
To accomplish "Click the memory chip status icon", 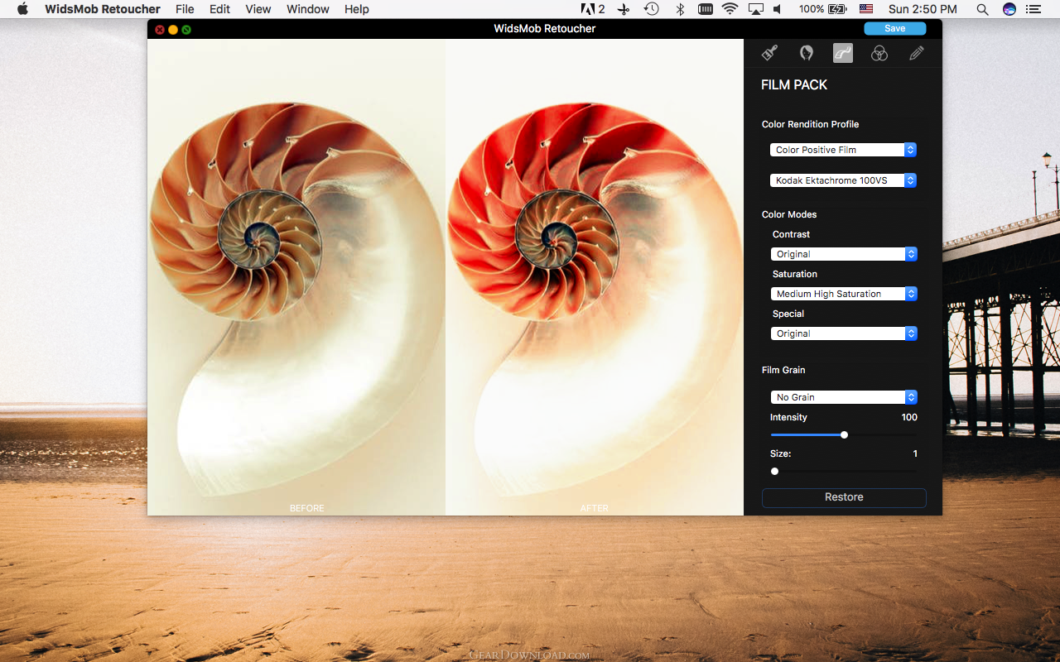I will click(706, 9).
